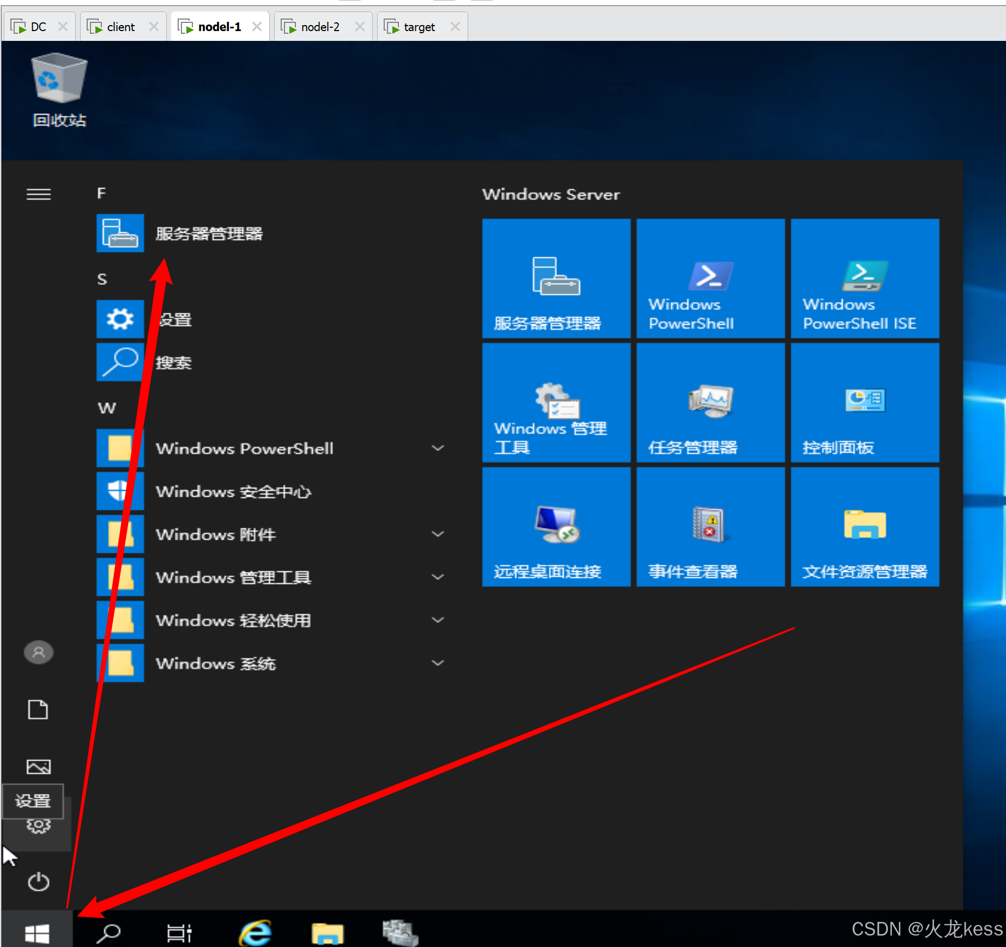This screenshot has height=947, width=1006.
Task: Open Pictures icon in start sidebar
Action: 39,767
